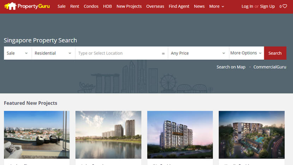Click the Log In link
This screenshot has width=293, height=165.
pyautogui.click(x=247, y=6)
